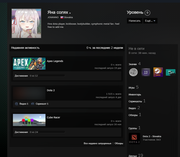Open the purple 13 years badge
This screenshot has height=157, width=180.
146,72
